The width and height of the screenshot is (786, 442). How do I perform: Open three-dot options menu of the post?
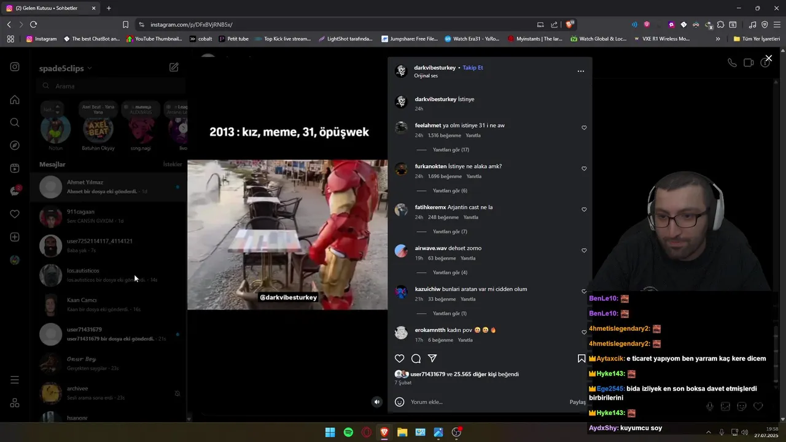coord(581,71)
